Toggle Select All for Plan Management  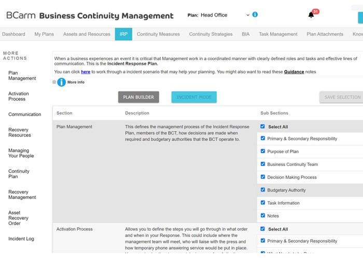pos(262,126)
